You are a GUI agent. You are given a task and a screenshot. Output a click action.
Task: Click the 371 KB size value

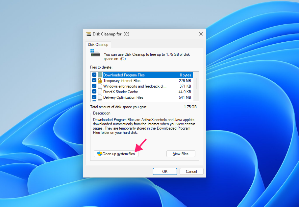(x=185, y=86)
